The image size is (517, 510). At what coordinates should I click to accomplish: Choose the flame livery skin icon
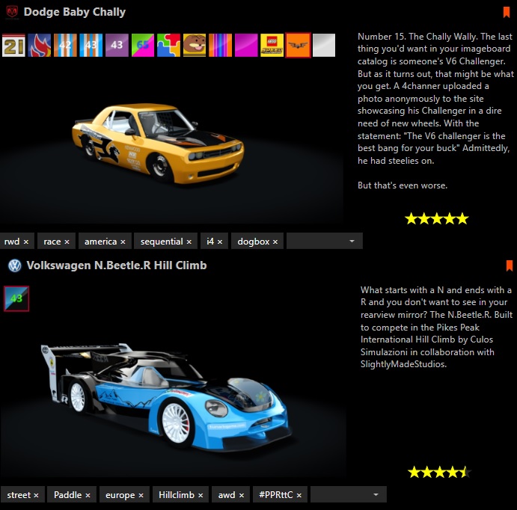click(40, 46)
